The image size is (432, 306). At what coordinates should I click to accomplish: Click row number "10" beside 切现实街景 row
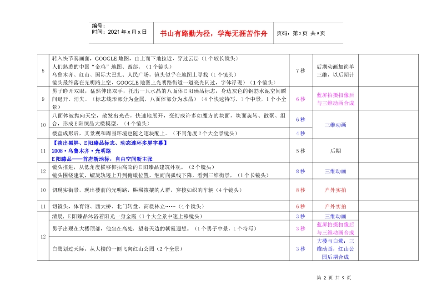(x=43, y=190)
